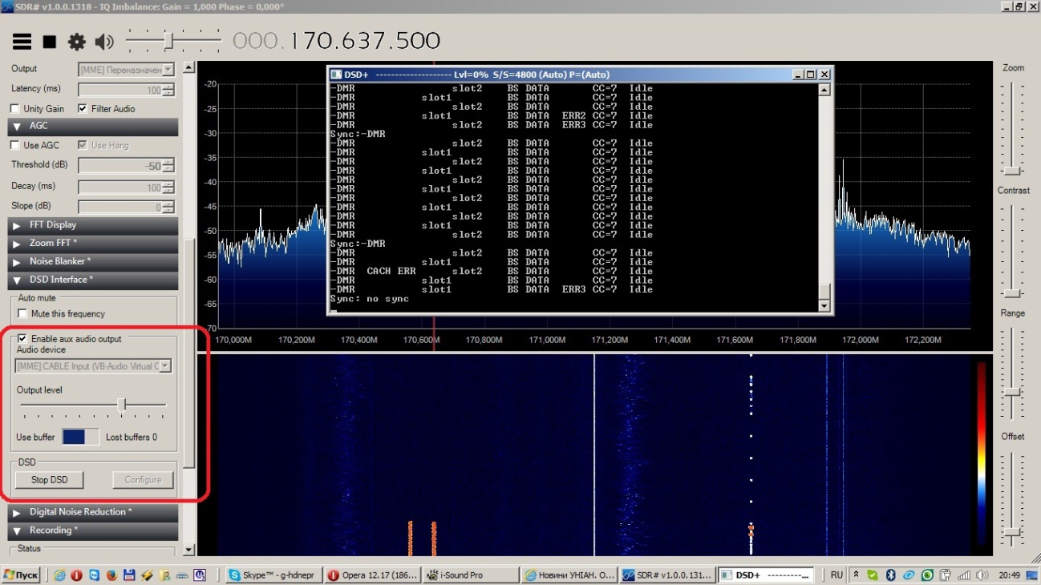This screenshot has width=1041, height=585.
Task: Open the gear configuration icon
Action: [76, 42]
